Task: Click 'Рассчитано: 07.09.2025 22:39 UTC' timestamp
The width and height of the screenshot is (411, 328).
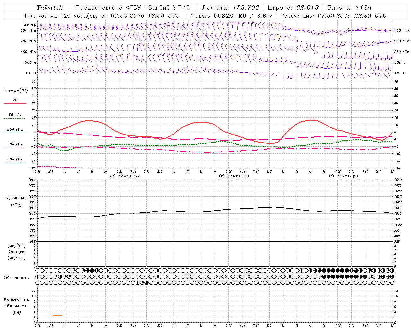Action: [333, 16]
